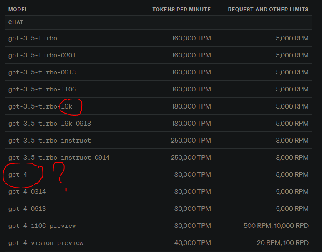Viewport: 322px width, 252px height.
Task: Click gpt-4-vision-preview model name
Action: coord(46,243)
